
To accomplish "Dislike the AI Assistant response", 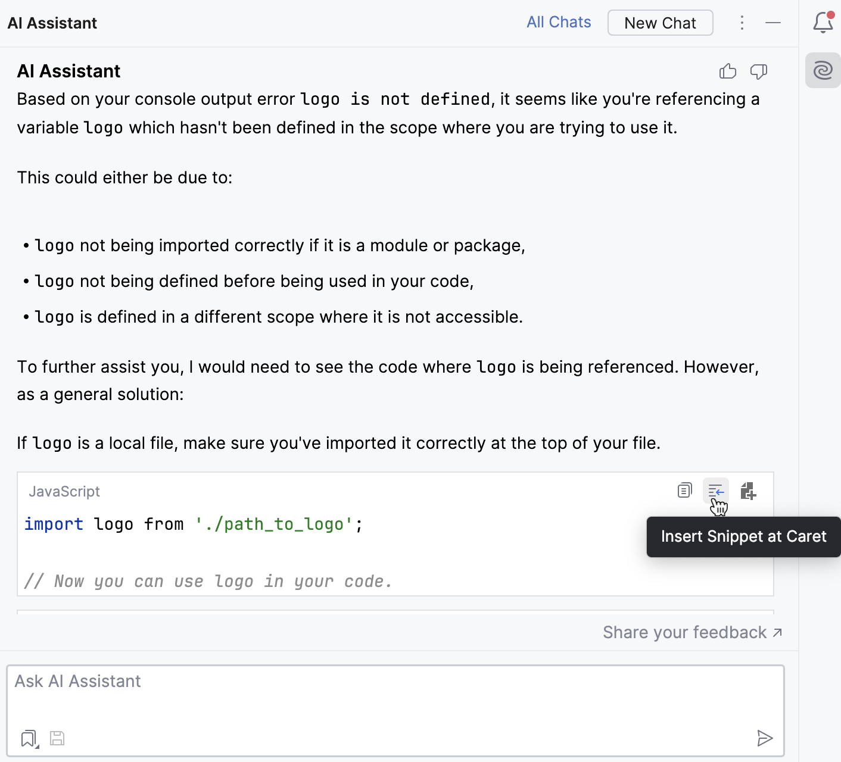I will pos(759,71).
